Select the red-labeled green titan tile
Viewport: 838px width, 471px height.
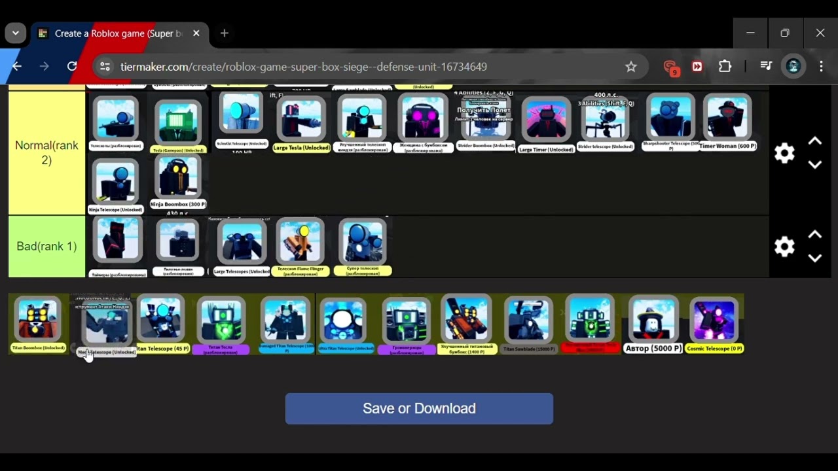[x=591, y=324]
